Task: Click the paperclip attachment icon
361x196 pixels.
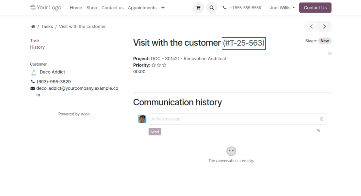Action: pyautogui.click(x=319, y=131)
